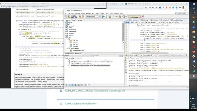Switch to the Files tab
Viewport: 197px width, 111px height.
click(x=74, y=20)
